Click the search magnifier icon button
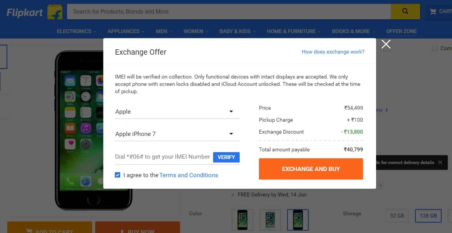 [405, 12]
